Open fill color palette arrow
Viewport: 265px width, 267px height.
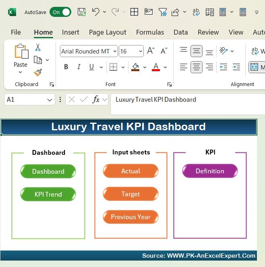(x=145, y=67)
